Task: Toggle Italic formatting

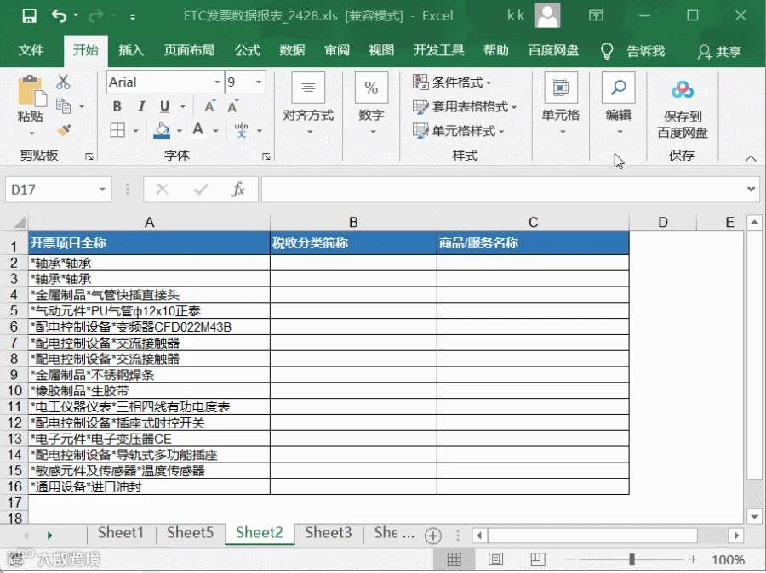Action: (x=141, y=106)
